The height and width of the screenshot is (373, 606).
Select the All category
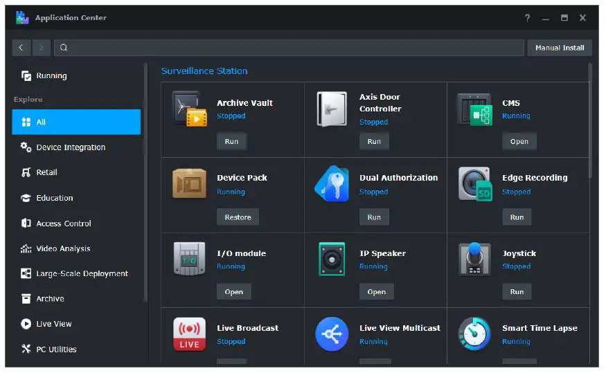tap(76, 122)
